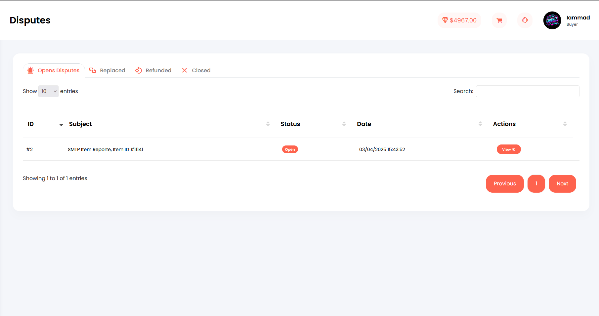
Task: View dispute #2 details
Action: point(508,149)
